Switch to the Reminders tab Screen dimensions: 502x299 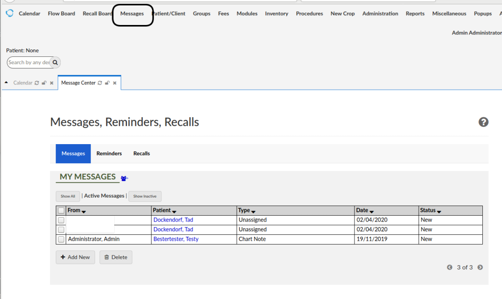[x=109, y=153]
